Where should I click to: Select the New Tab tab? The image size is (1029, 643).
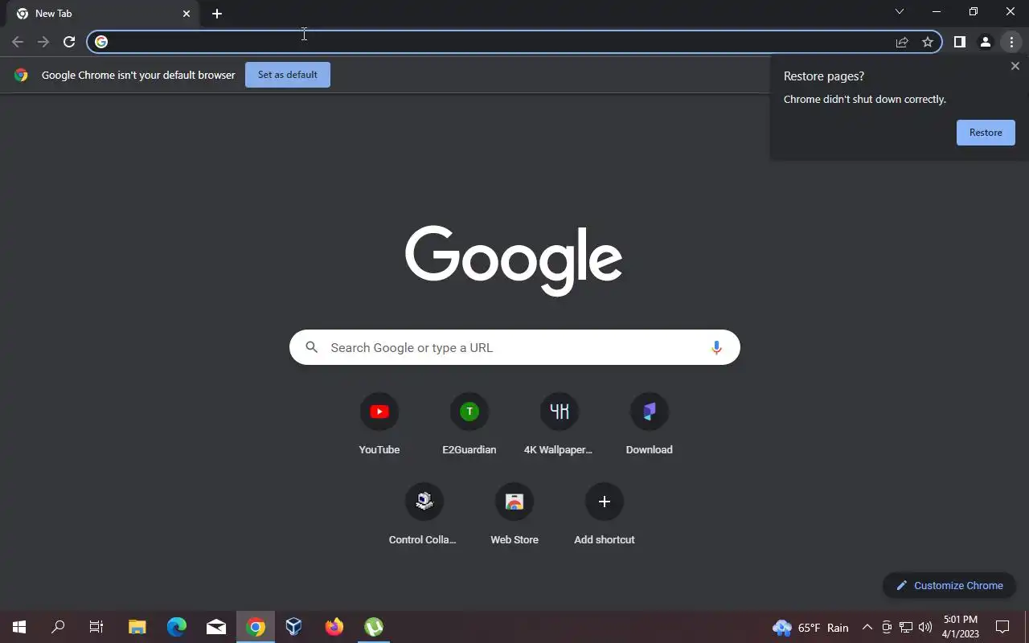point(100,14)
